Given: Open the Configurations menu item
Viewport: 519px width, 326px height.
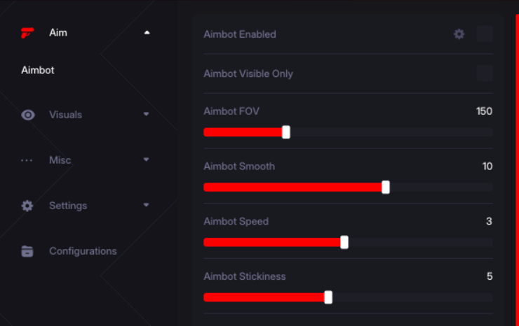Looking at the screenshot, I should (83, 251).
